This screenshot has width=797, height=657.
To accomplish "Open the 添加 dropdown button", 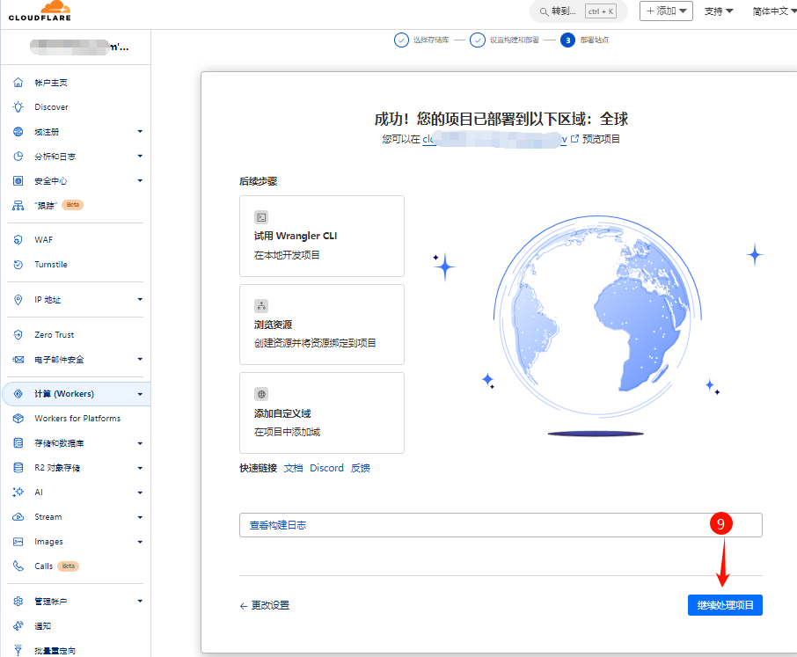I will [666, 11].
